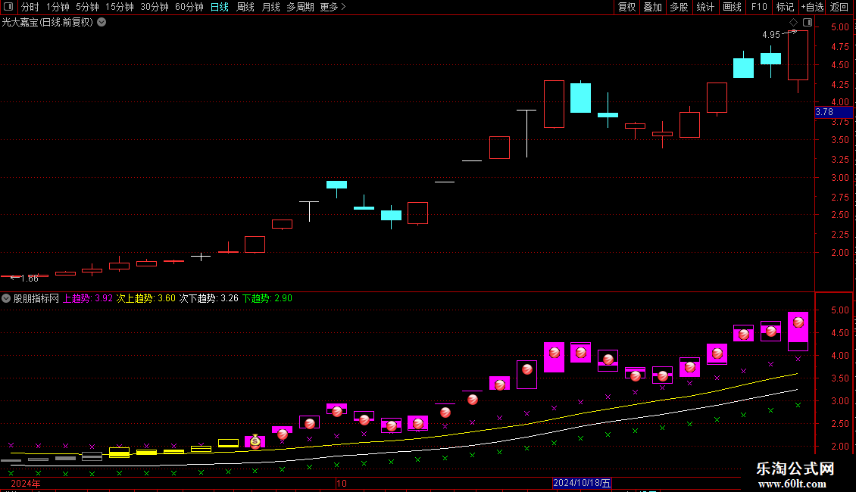Screen dimensions: 856x492
Task: Click the money bag signal icon
Action: click(255, 441)
